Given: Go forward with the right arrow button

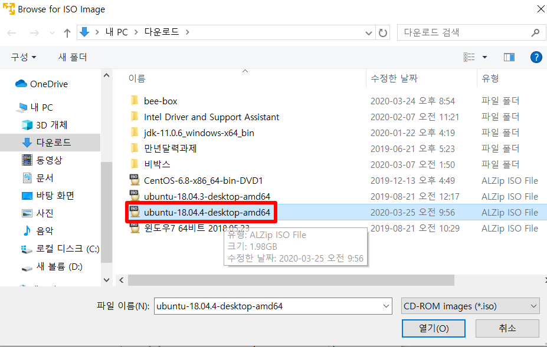Looking at the screenshot, I should (x=34, y=33).
